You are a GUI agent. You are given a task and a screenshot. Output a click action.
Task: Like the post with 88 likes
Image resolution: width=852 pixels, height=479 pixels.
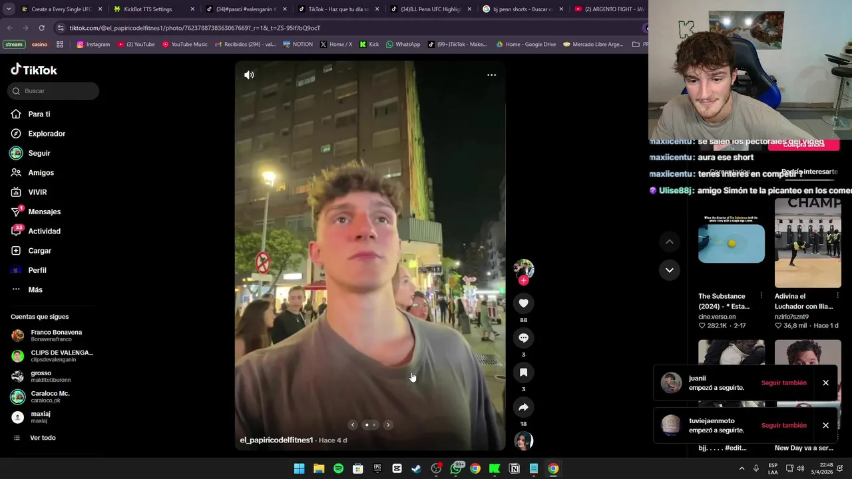click(523, 303)
